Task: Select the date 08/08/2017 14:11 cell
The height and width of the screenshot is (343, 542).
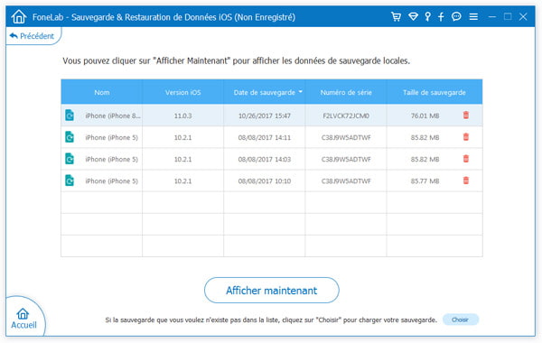Action: 265,137
